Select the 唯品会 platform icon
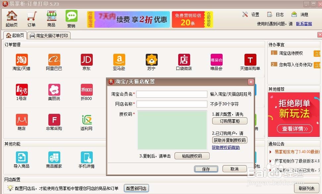 click(x=216, y=62)
